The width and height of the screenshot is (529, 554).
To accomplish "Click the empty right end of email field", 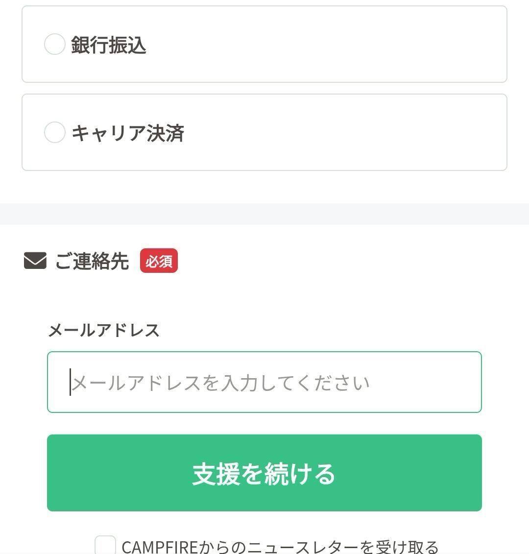I will pos(441,382).
